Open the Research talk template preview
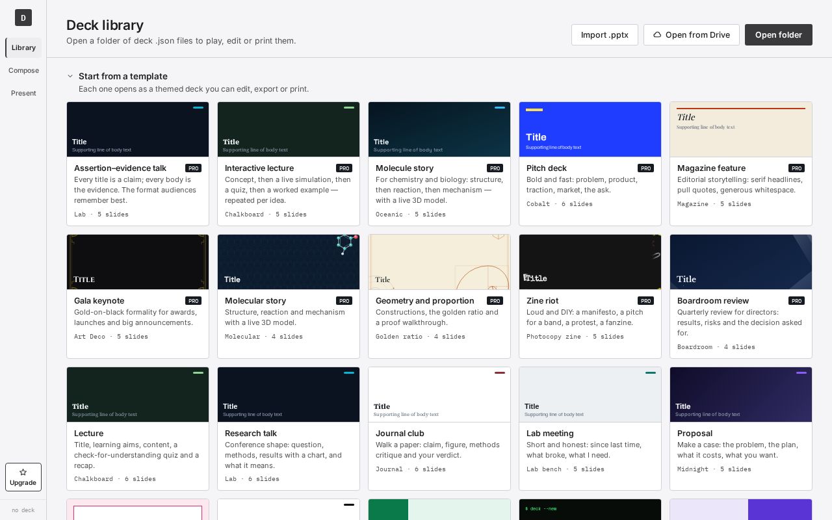Screen dimensions: 832x520 [289, 395]
